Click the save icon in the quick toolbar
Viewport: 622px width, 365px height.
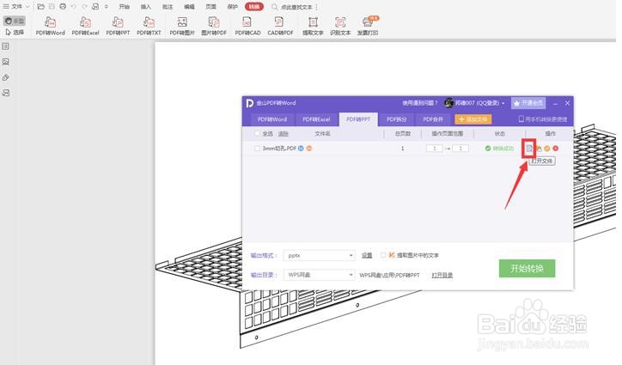click(52, 7)
